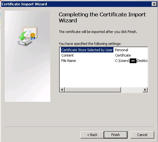Close the Certificate Import Wizard window

point(154,4)
